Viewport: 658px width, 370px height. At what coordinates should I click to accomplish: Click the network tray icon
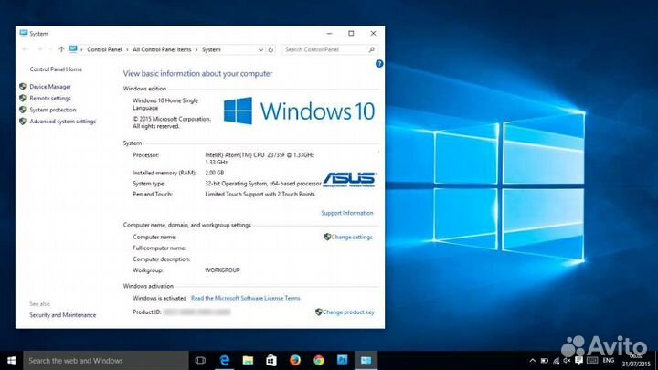[x=556, y=360]
